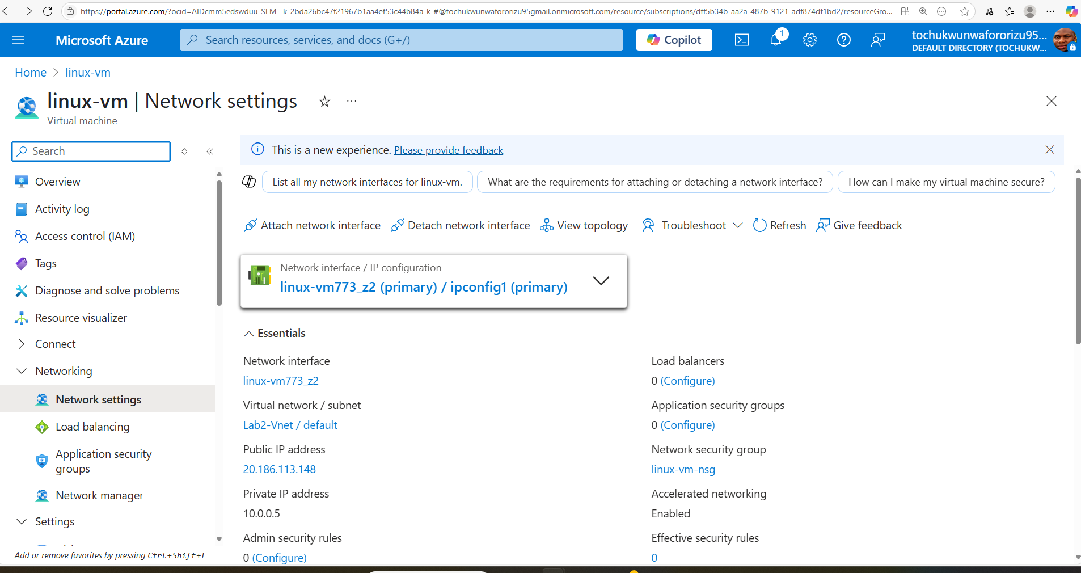Click View topology
This screenshot has height=573, width=1081.
pyautogui.click(x=584, y=225)
